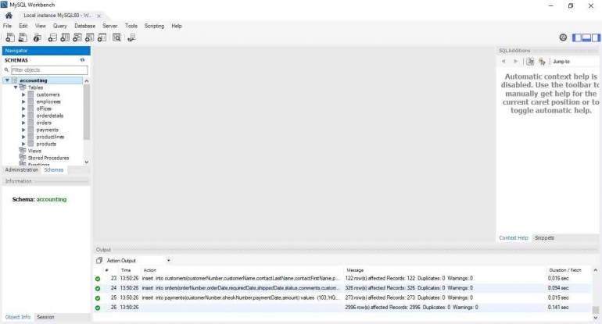Viewport: 602px width, 324px height.
Task: Go forward in the context help history
Action: pos(516,62)
